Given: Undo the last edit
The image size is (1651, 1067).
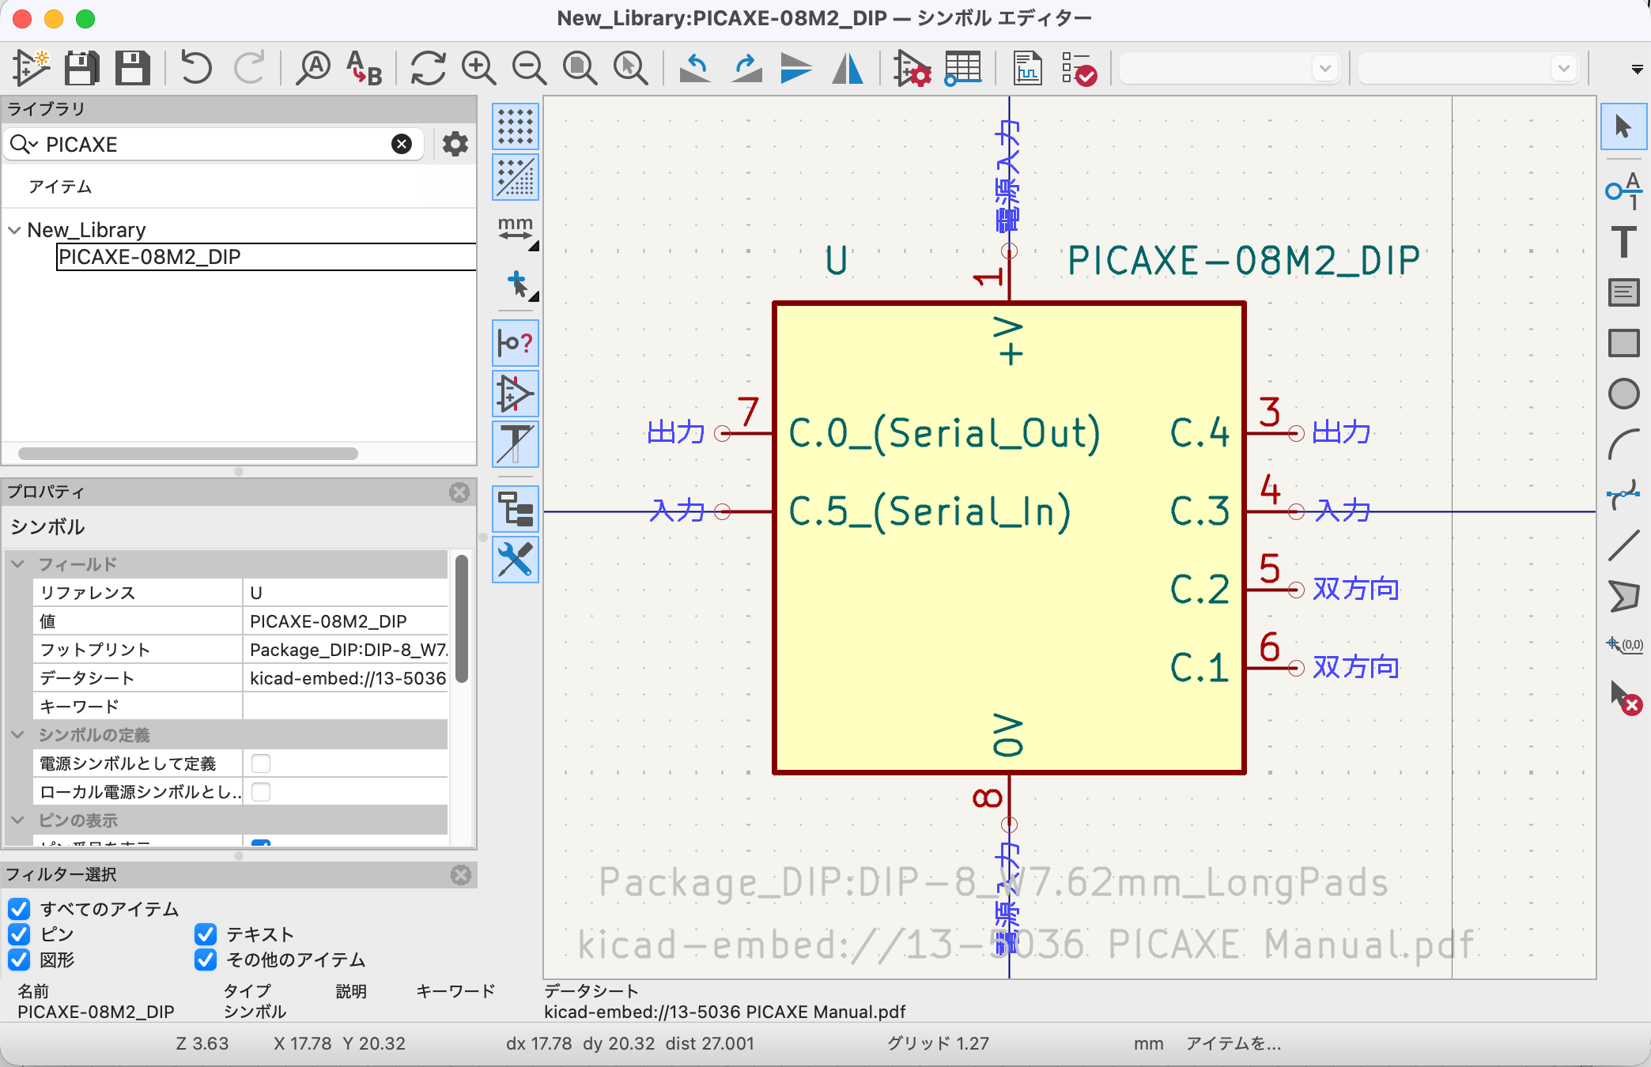Looking at the screenshot, I should point(196,68).
